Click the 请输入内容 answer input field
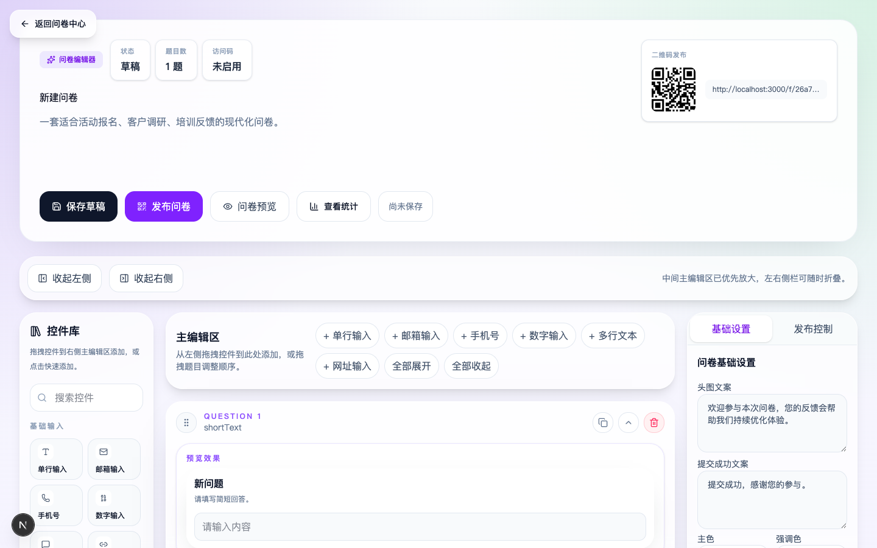The image size is (877, 548). (420, 527)
